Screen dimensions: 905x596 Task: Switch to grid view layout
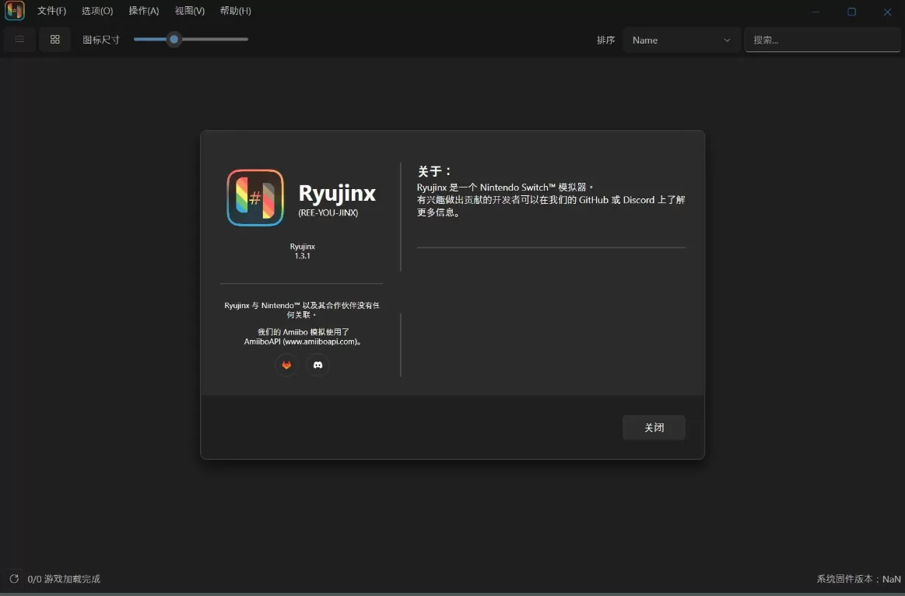[54, 40]
